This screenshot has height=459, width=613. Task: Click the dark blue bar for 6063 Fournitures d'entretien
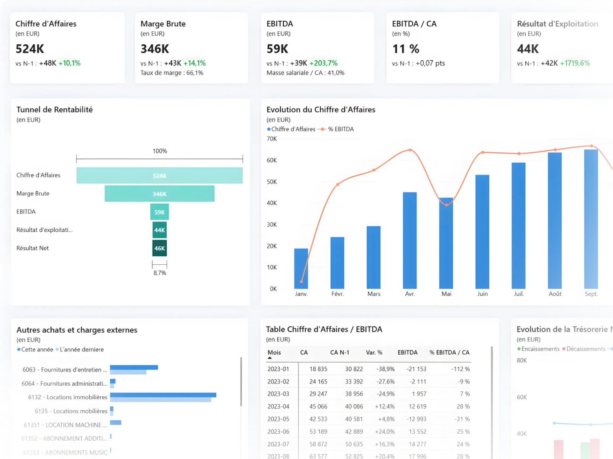[x=134, y=368]
